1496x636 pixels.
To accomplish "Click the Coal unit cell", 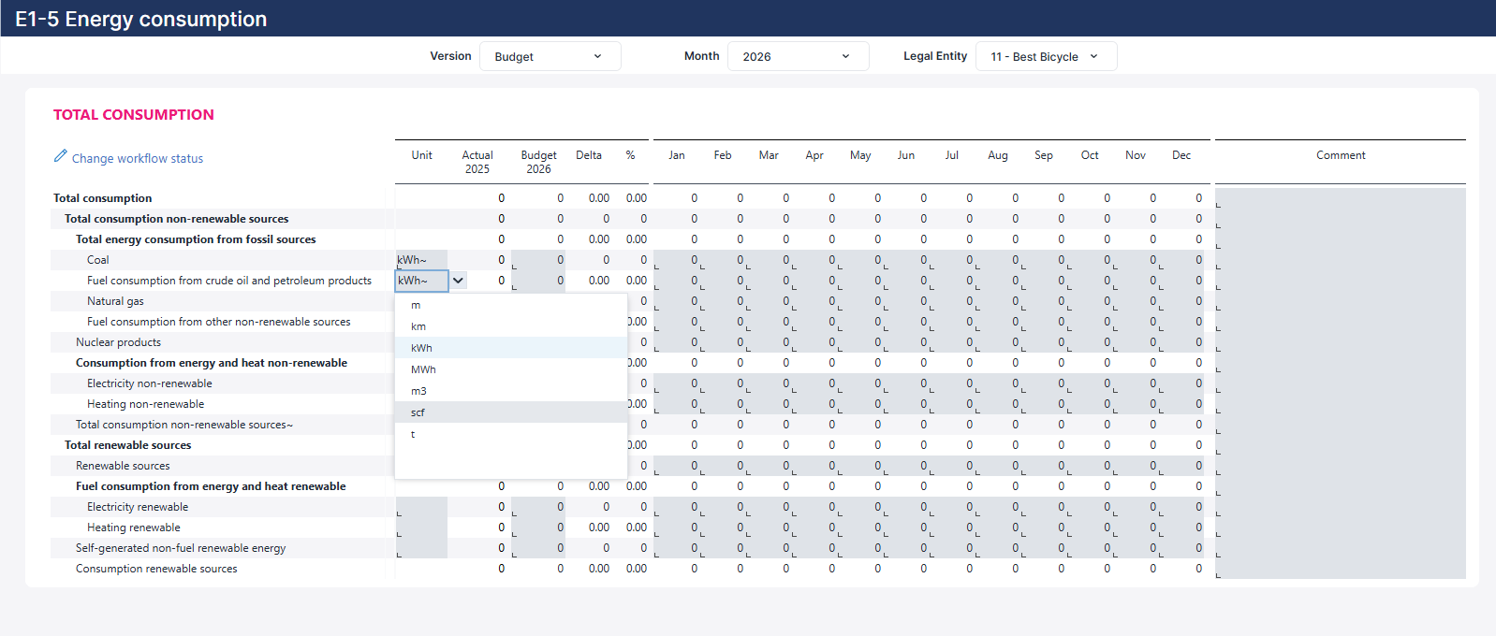I will tap(421, 260).
